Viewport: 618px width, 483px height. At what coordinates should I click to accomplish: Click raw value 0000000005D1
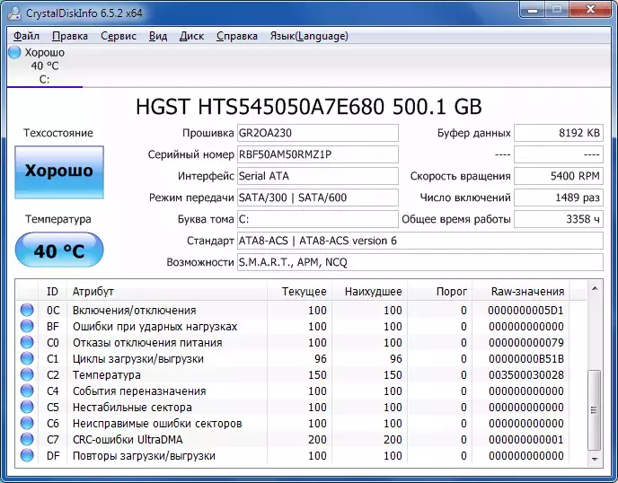pos(526,311)
